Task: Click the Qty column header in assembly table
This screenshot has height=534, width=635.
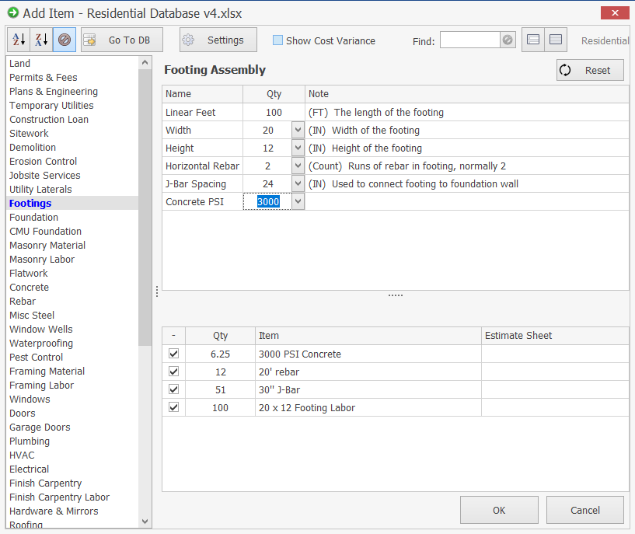Action: click(x=274, y=94)
